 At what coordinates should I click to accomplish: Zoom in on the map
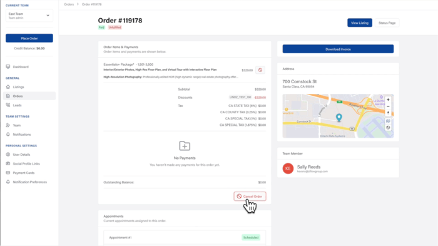coord(388,100)
